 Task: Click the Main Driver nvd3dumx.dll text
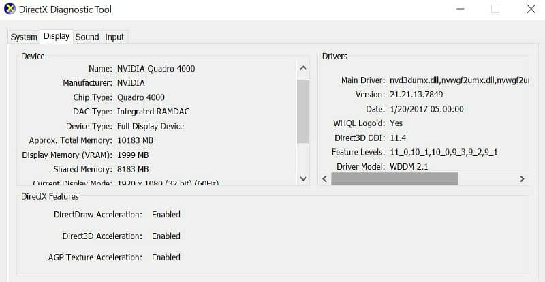459,80
